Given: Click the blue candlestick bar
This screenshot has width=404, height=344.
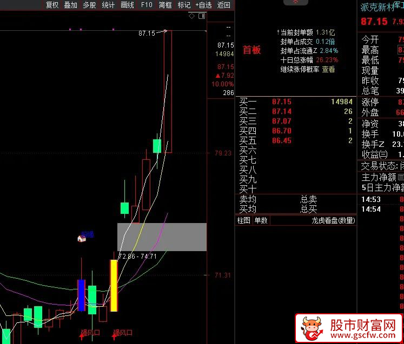Looking at the screenshot, I should pos(82,295).
